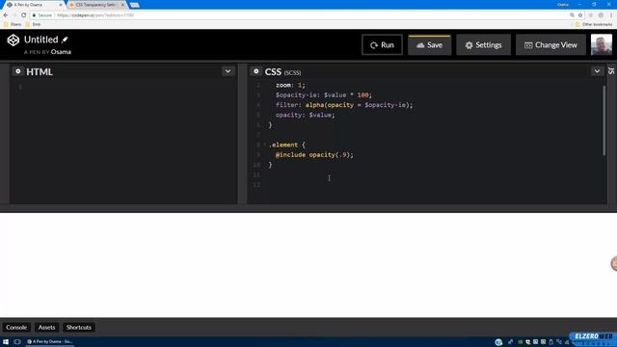617x347 pixels.
Task: Switch to CSS Transparency Settings tab
Action: pyautogui.click(x=95, y=5)
